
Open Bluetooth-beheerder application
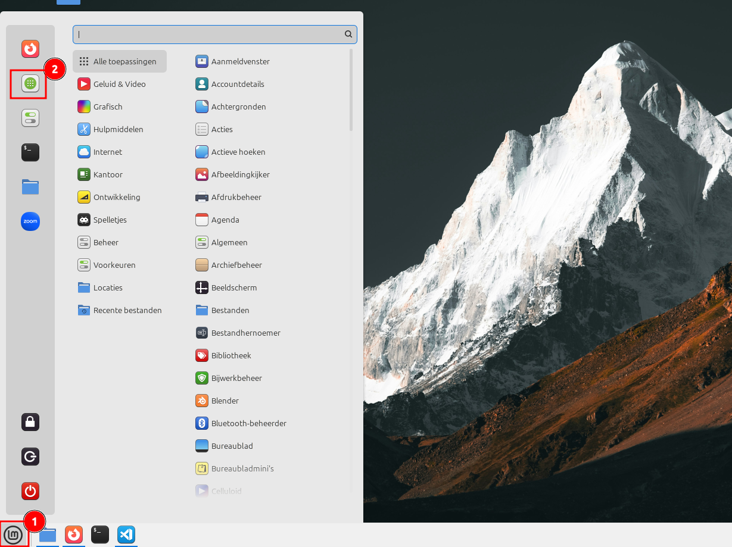pyautogui.click(x=248, y=423)
